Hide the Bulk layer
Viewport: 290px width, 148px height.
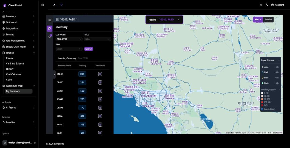click(277, 78)
